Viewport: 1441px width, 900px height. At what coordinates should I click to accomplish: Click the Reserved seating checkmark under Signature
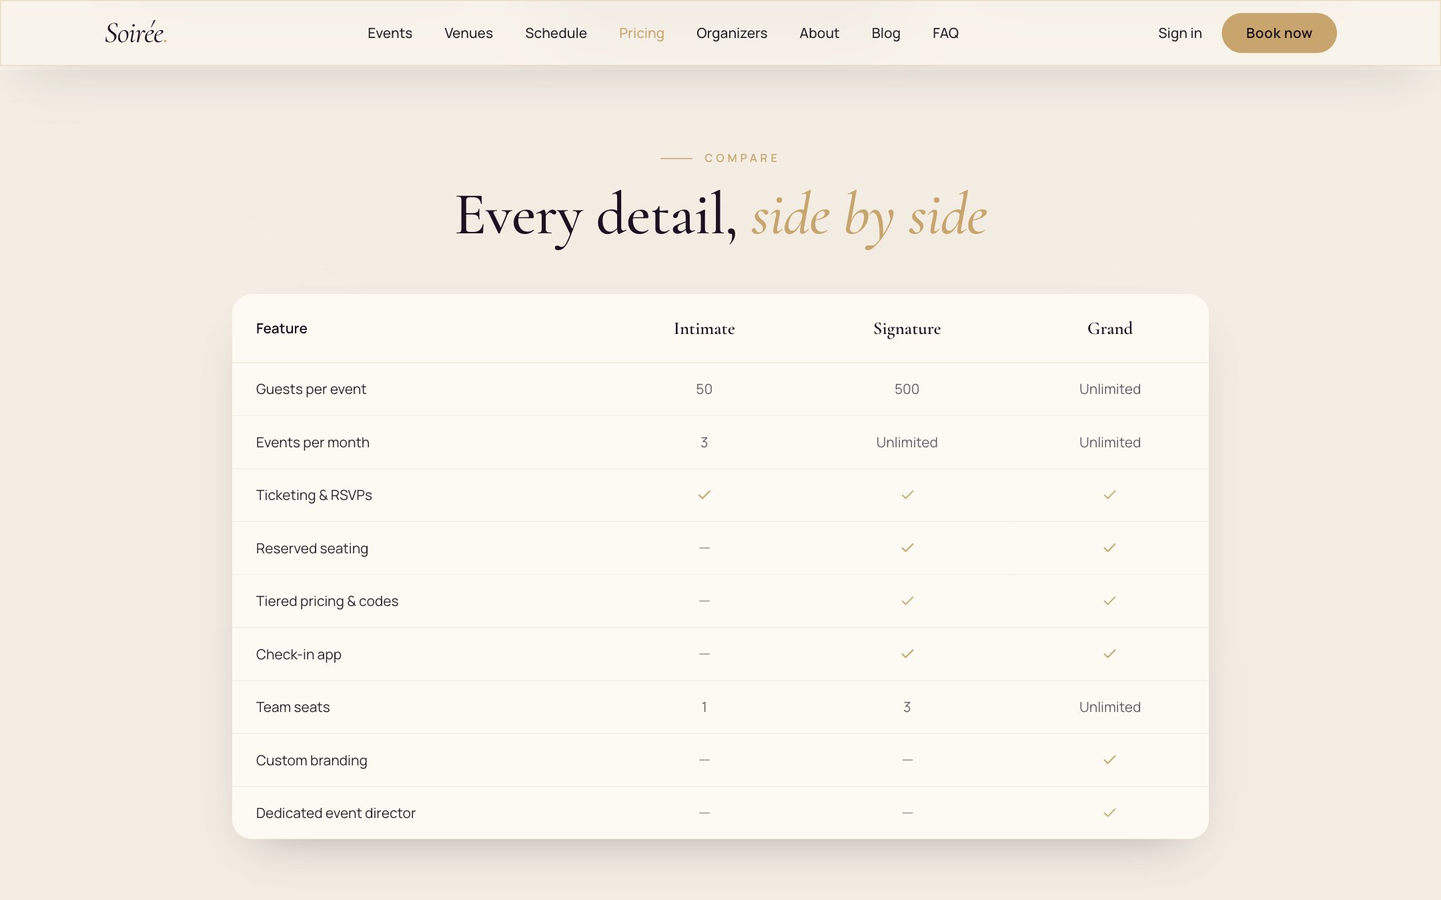907,548
